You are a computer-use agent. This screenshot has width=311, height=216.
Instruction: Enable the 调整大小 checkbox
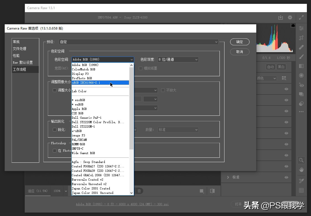coord(54,90)
